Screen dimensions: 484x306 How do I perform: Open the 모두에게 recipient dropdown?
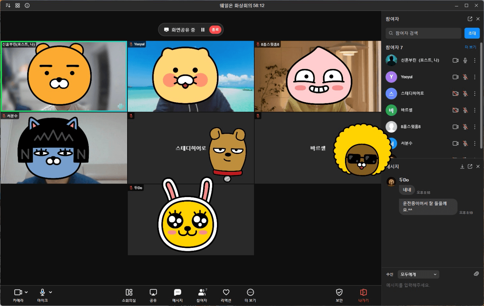418,274
